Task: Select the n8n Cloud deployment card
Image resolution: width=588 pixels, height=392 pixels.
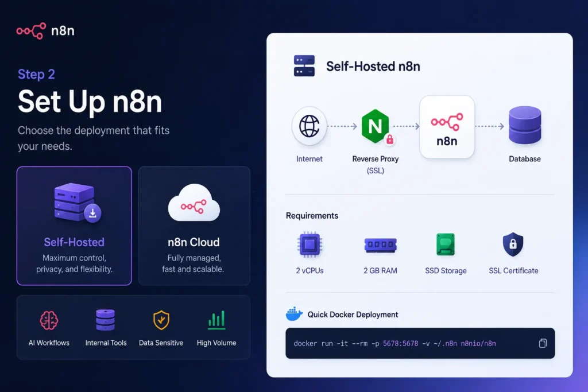Action: [x=194, y=226]
